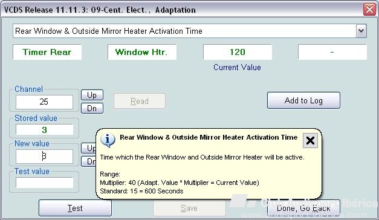379x220 pixels.
Task: Click the Window Htr. label box
Action: pos(142,52)
